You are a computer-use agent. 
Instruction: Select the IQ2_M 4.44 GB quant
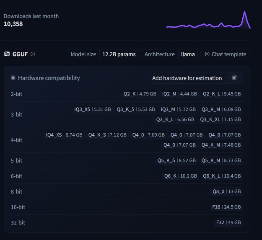click(x=179, y=94)
